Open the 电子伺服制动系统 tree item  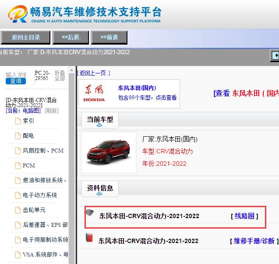(46, 240)
